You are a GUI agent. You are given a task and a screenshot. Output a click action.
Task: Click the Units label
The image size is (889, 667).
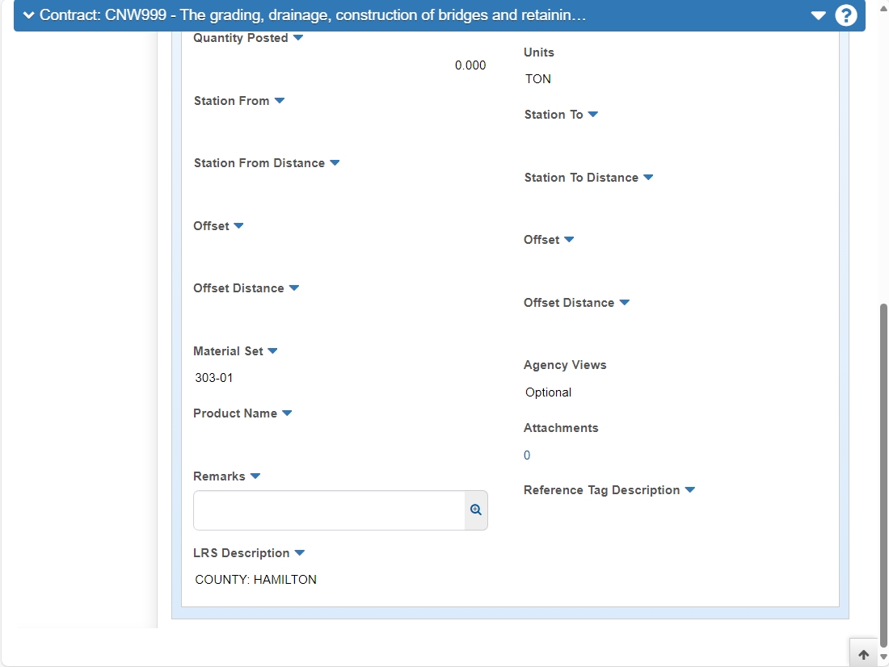pyautogui.click(x=538, y=52)
